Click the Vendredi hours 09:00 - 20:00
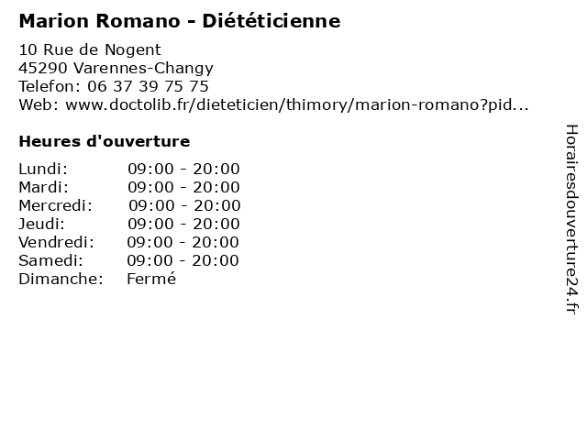This screenshot has height=440, width=587. pyautogui.click(x=183, y=242)
